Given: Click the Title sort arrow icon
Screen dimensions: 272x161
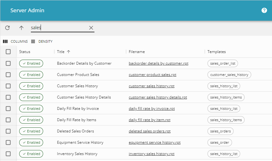Looking at the screenshot, I should 69,52.
